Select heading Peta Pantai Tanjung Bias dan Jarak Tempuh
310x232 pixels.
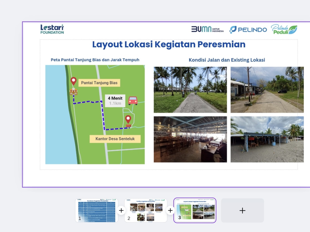(x=95, y=60)
